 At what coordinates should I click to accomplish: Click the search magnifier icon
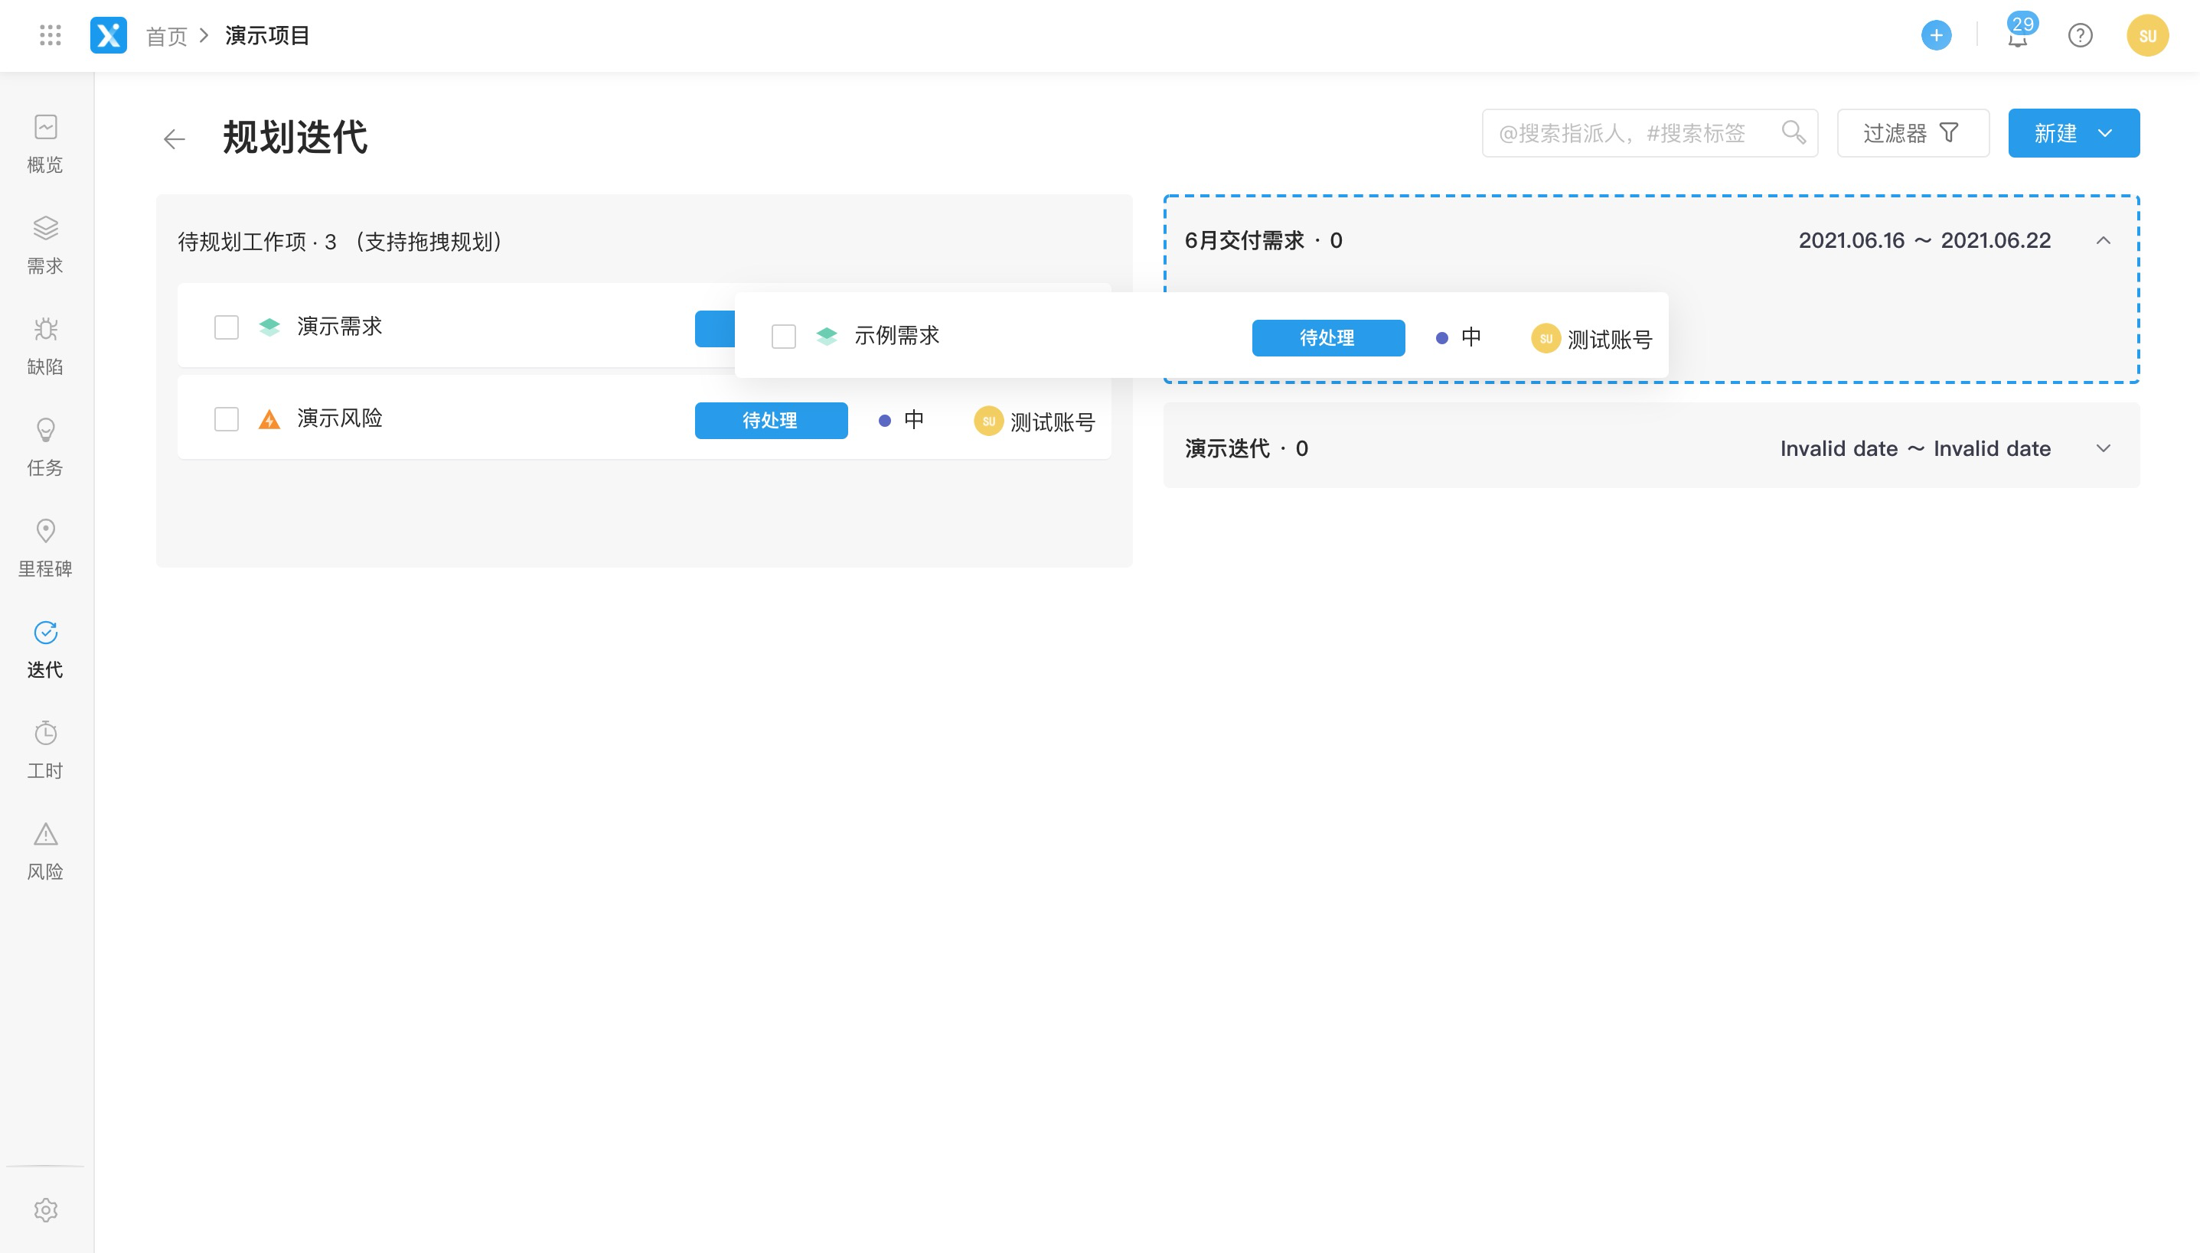1793,132
